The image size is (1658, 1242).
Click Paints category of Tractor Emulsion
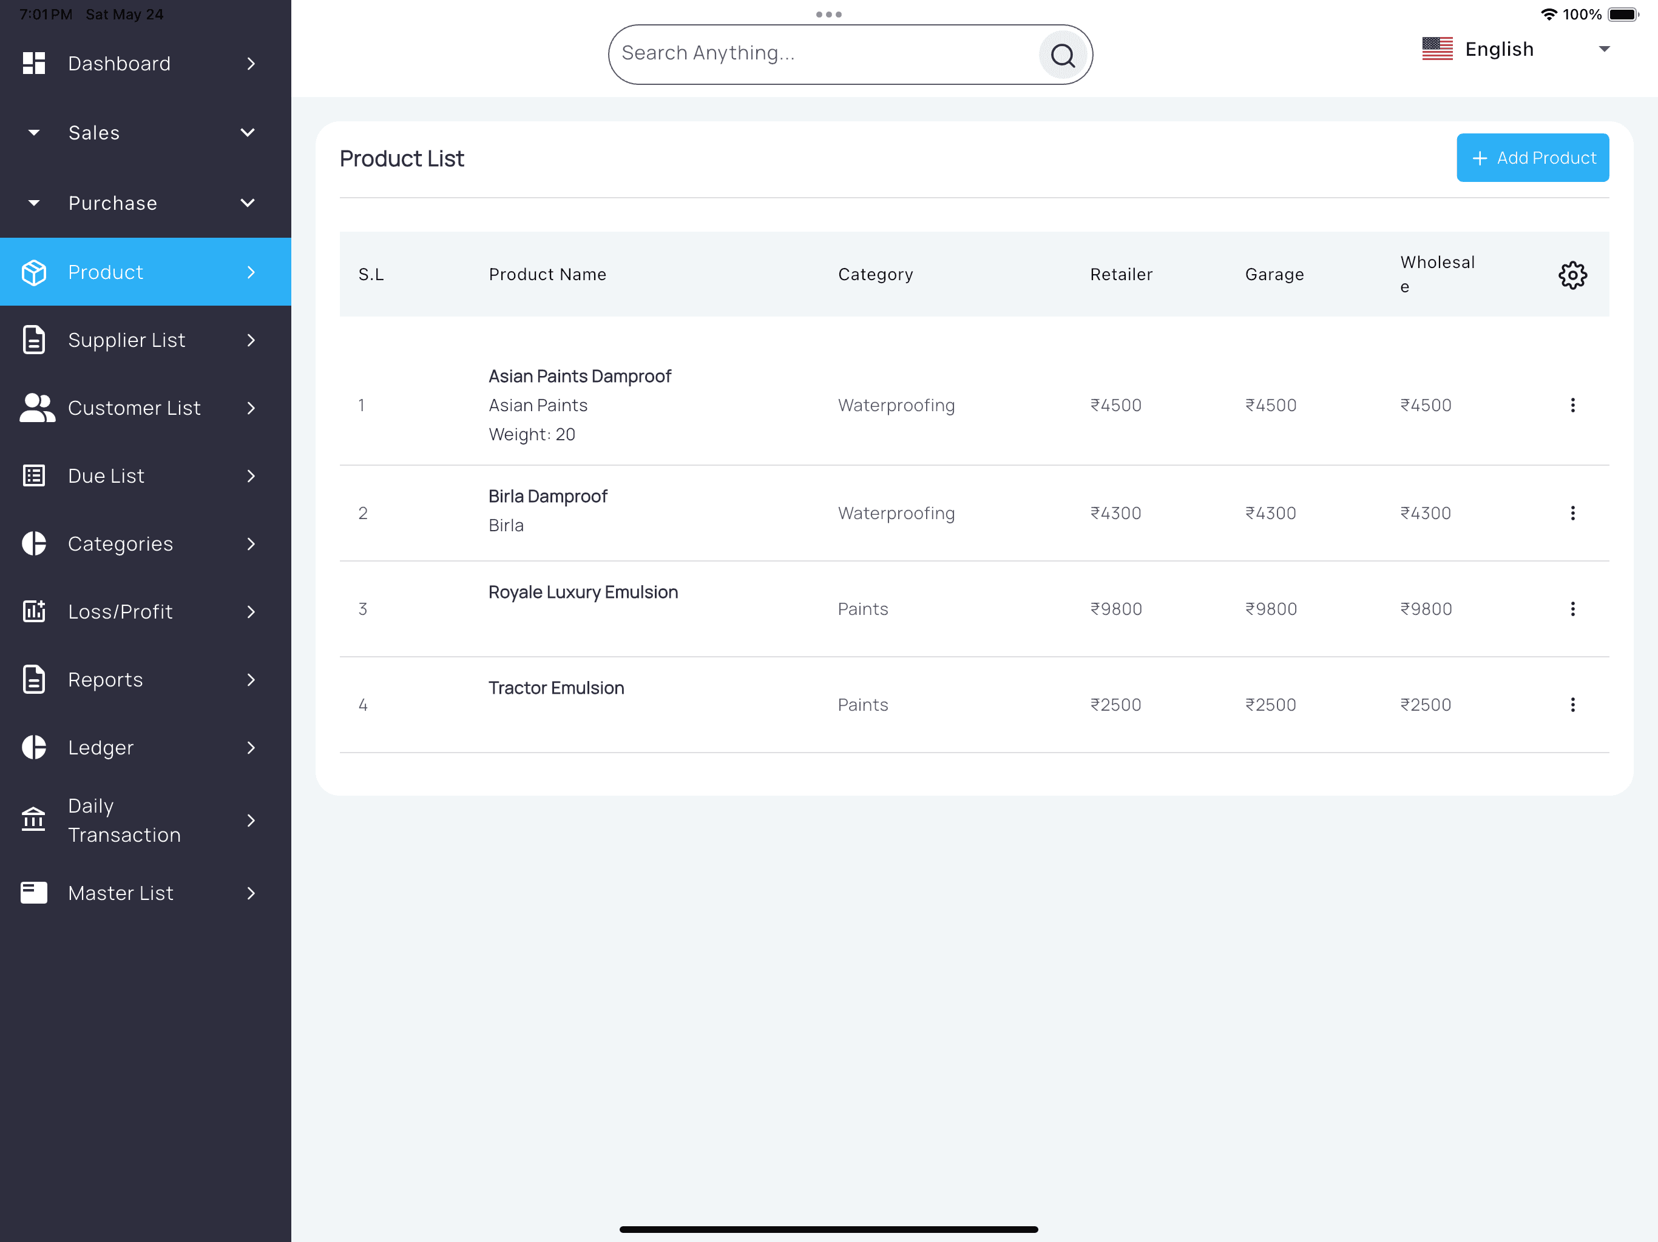pyautogui.click(x=863, y=705)
